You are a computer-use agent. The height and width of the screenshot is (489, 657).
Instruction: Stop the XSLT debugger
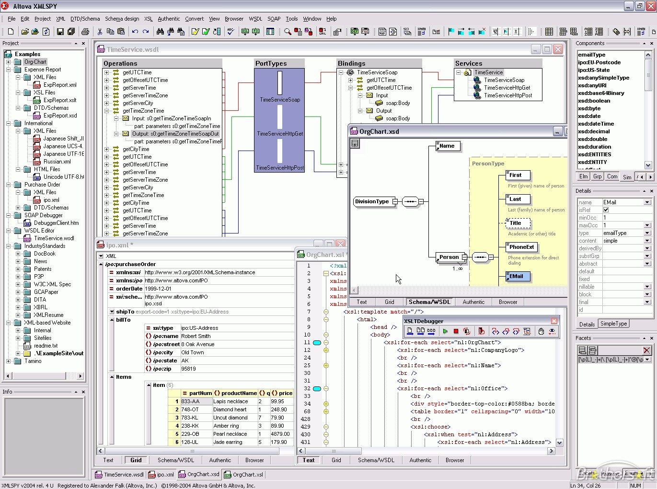point(456,331)
